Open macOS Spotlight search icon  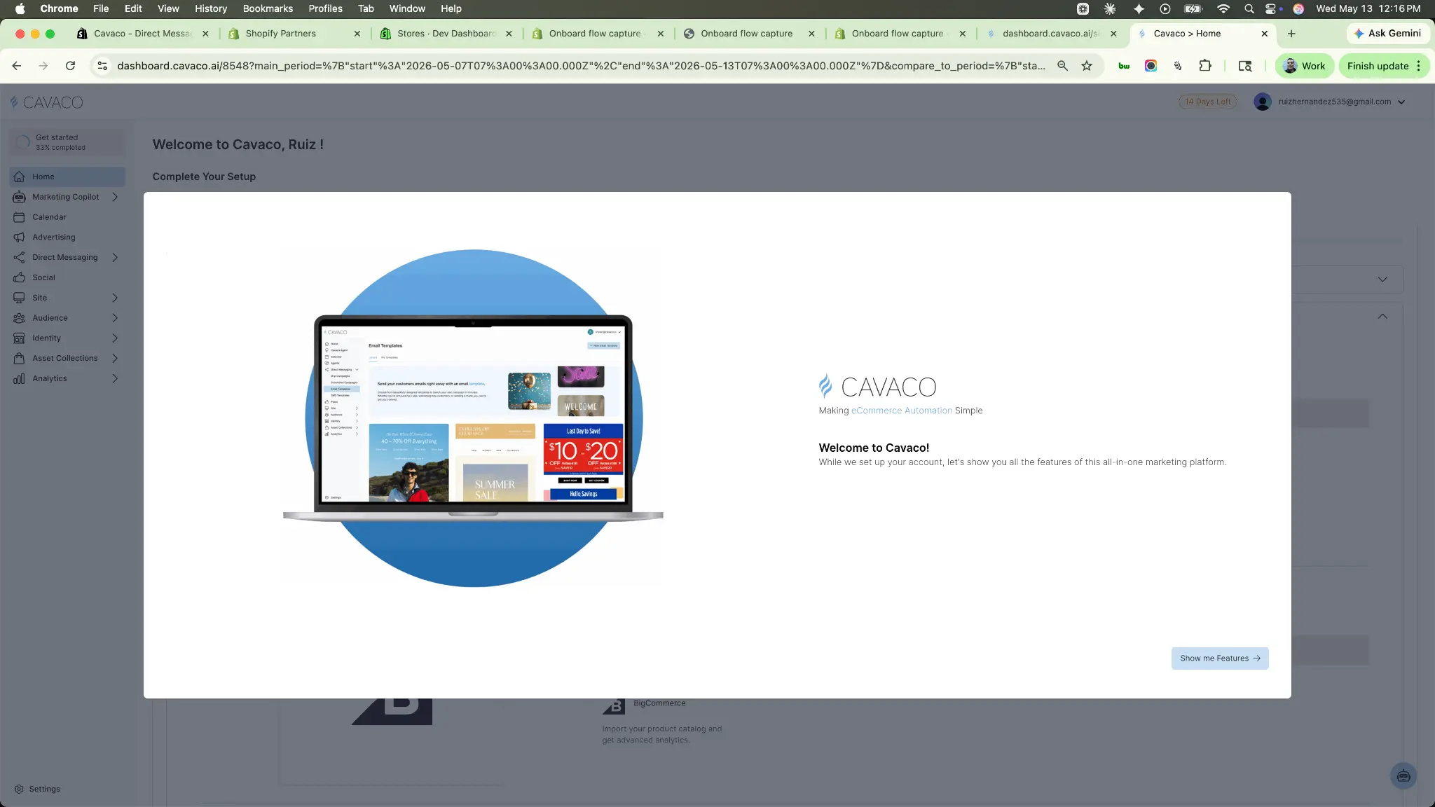pos(1249,8)
